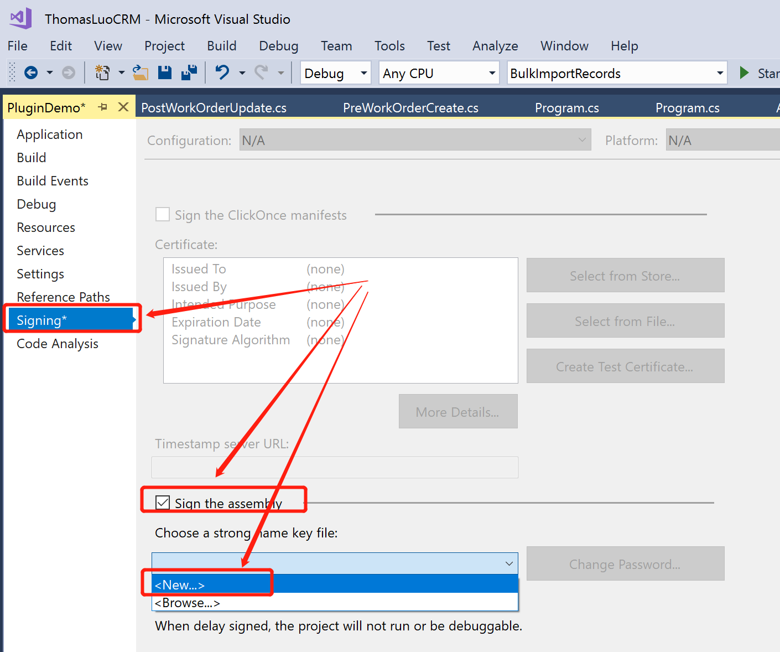The image size is (780, 652).
Task: Open the Redo history dropdown arrow
Action: click(280, 73)
